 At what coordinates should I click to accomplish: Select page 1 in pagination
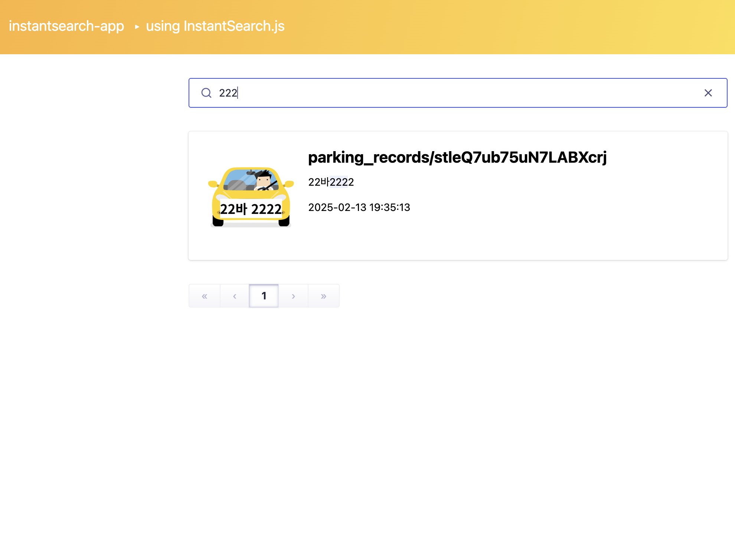click(x=264, y=296)
